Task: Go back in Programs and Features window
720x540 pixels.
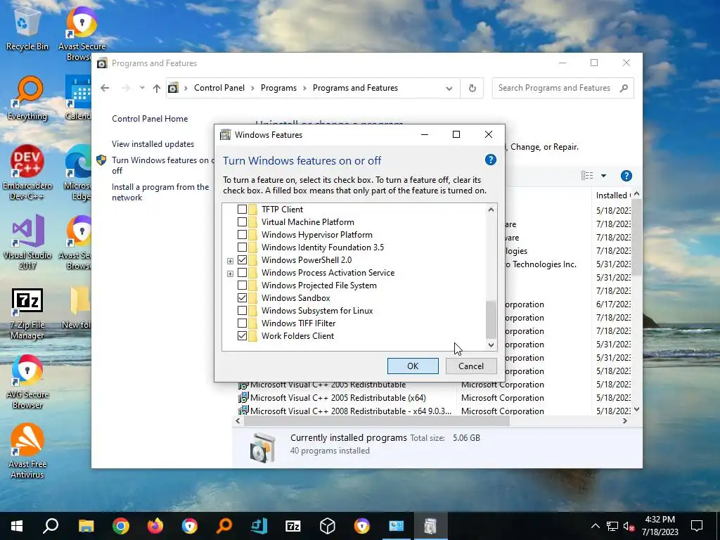Action: (105, 88)
